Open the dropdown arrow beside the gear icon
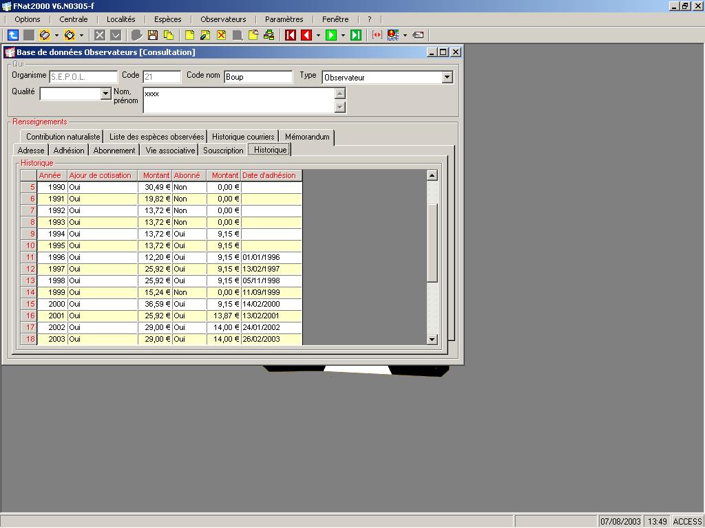The image size is (705, 528). click(x=81, y=35)
